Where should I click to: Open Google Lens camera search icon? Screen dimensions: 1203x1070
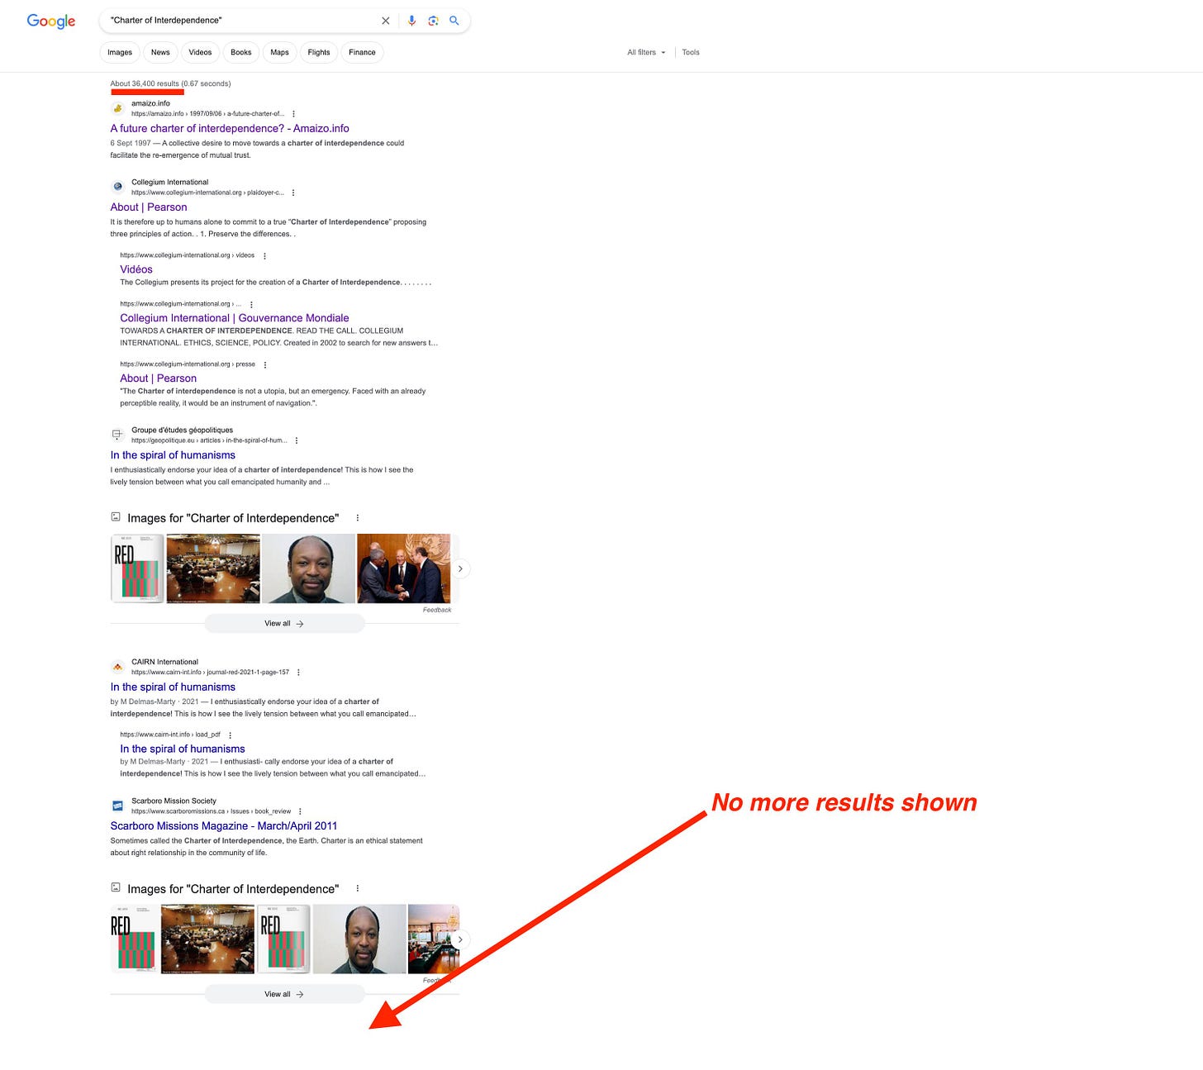click(x=433, y=21)
